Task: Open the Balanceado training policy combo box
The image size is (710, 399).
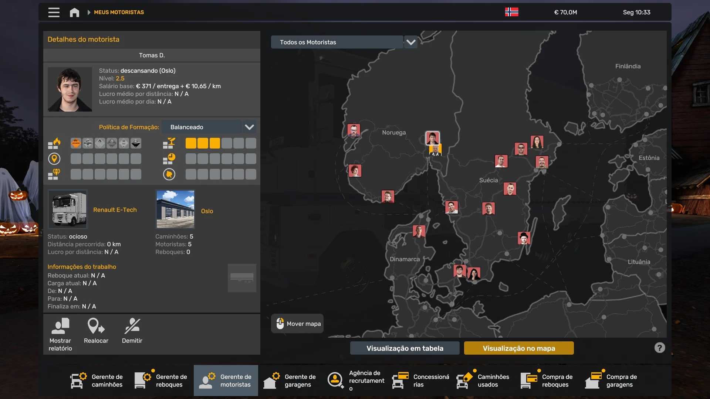Action: pyautogui.click(x=202, y=127)
